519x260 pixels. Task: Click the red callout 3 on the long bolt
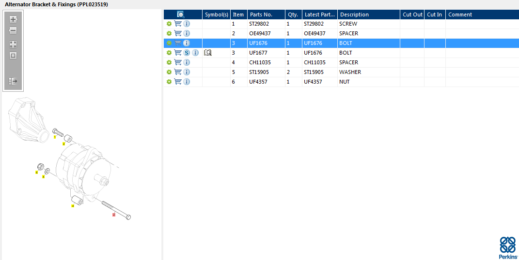point(114,215)
